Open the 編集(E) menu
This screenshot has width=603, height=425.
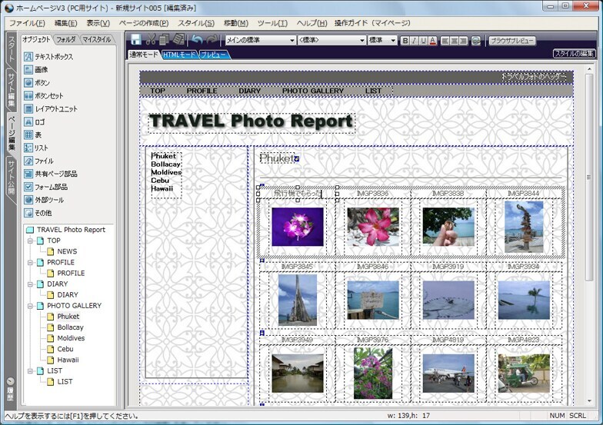66,23
